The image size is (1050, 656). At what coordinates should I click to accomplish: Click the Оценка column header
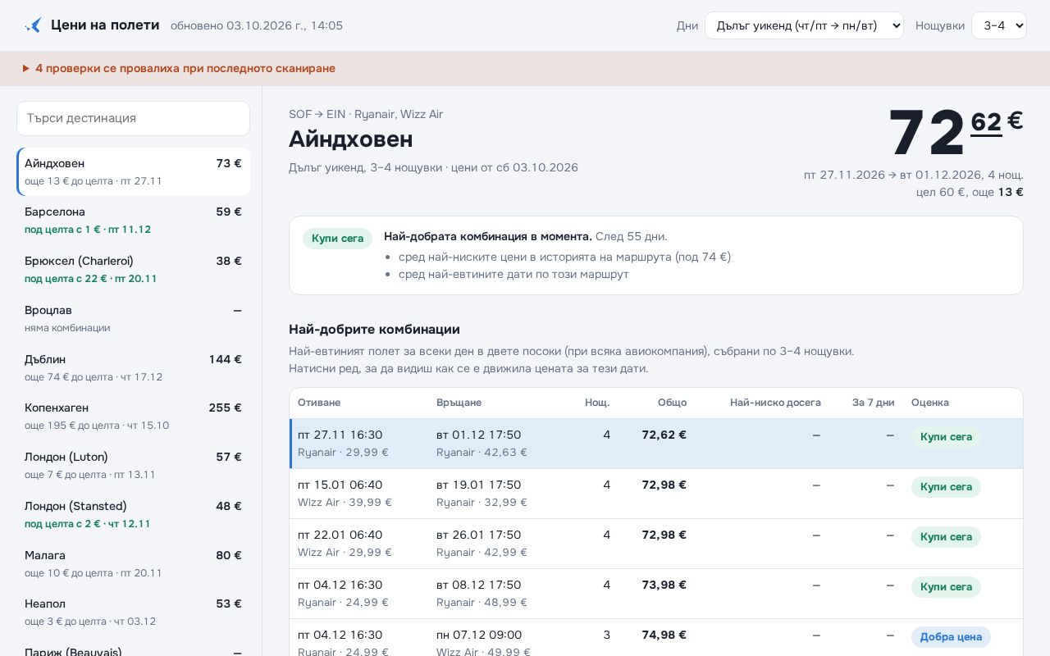pyautogui.click(x=930, y=403)
